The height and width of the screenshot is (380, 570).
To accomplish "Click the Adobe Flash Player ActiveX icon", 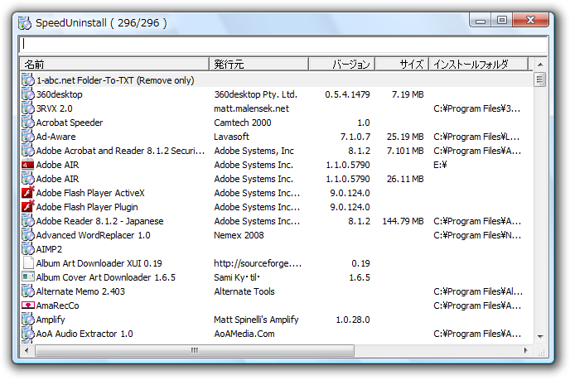I will click(x=28, y=193).
